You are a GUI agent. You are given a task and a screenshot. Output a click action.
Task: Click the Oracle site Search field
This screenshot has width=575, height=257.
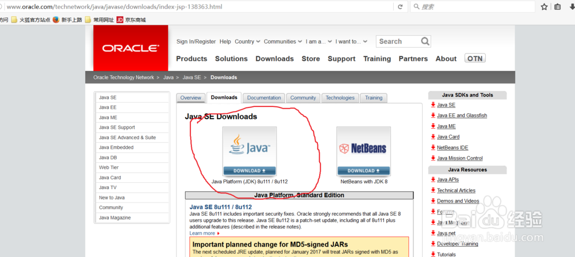pos(400,41)
